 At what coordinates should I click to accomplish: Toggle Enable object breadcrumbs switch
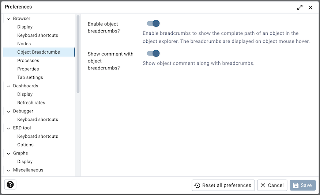pos(153,23)
